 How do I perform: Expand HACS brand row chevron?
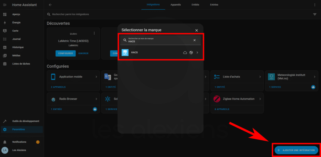[197, 53]
